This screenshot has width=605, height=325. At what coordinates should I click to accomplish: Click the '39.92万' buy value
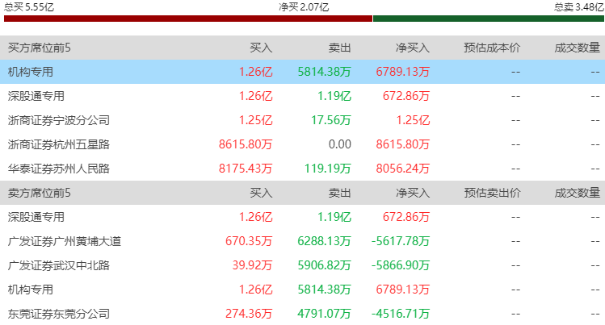pyautogui.click(x=252, y=265)
